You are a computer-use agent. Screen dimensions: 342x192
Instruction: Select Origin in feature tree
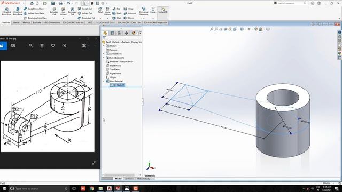click(111, 77)
